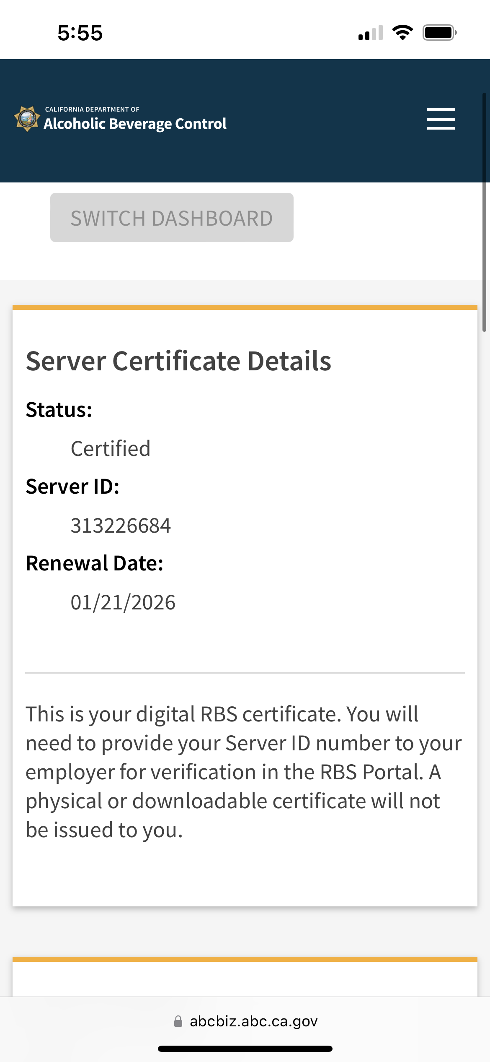
Task: Click the renewal date 01/21/2026
Action: tap(123, 602)
